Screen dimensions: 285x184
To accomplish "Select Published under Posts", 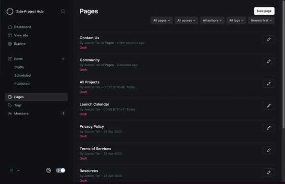I will coord(22,84).
